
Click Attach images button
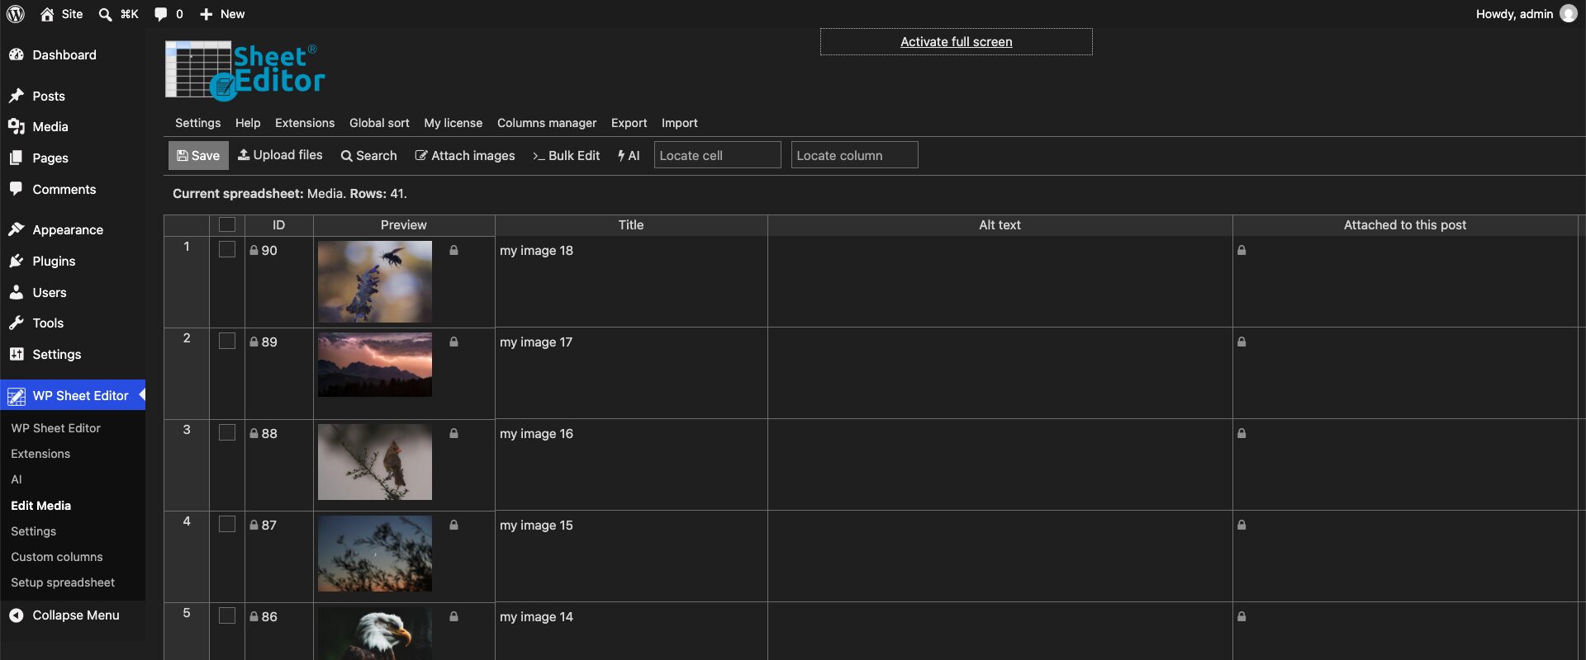465,155
